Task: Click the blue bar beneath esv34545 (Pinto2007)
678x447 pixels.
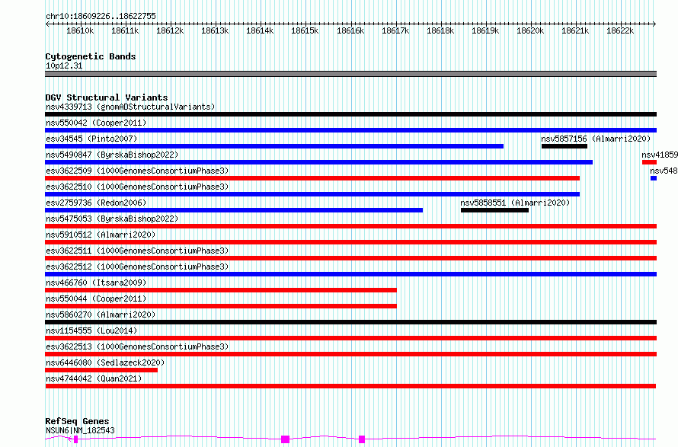Action: coord(274,146)
